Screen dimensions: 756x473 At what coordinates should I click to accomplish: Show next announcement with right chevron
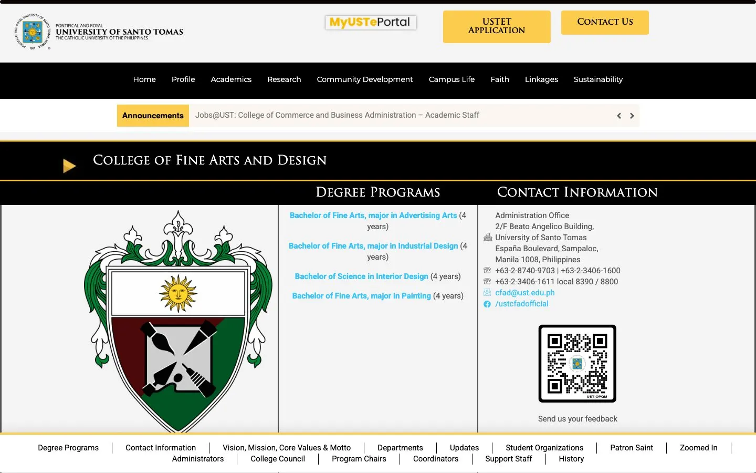point(632,116)
